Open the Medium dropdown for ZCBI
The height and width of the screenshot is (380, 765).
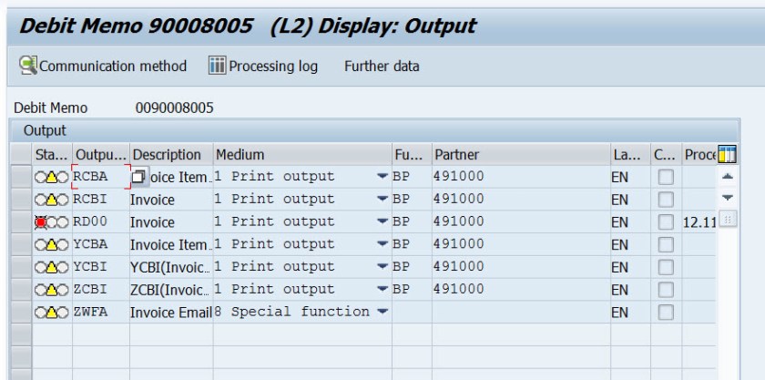(x=382, y=289)
